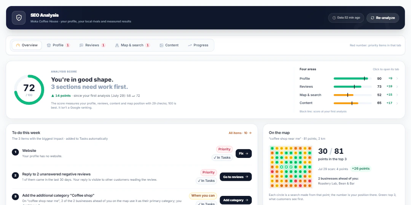The width and height of the screenshot is (411, 205).
Task: Click the Map & search score progress bar
Action: 352,95
